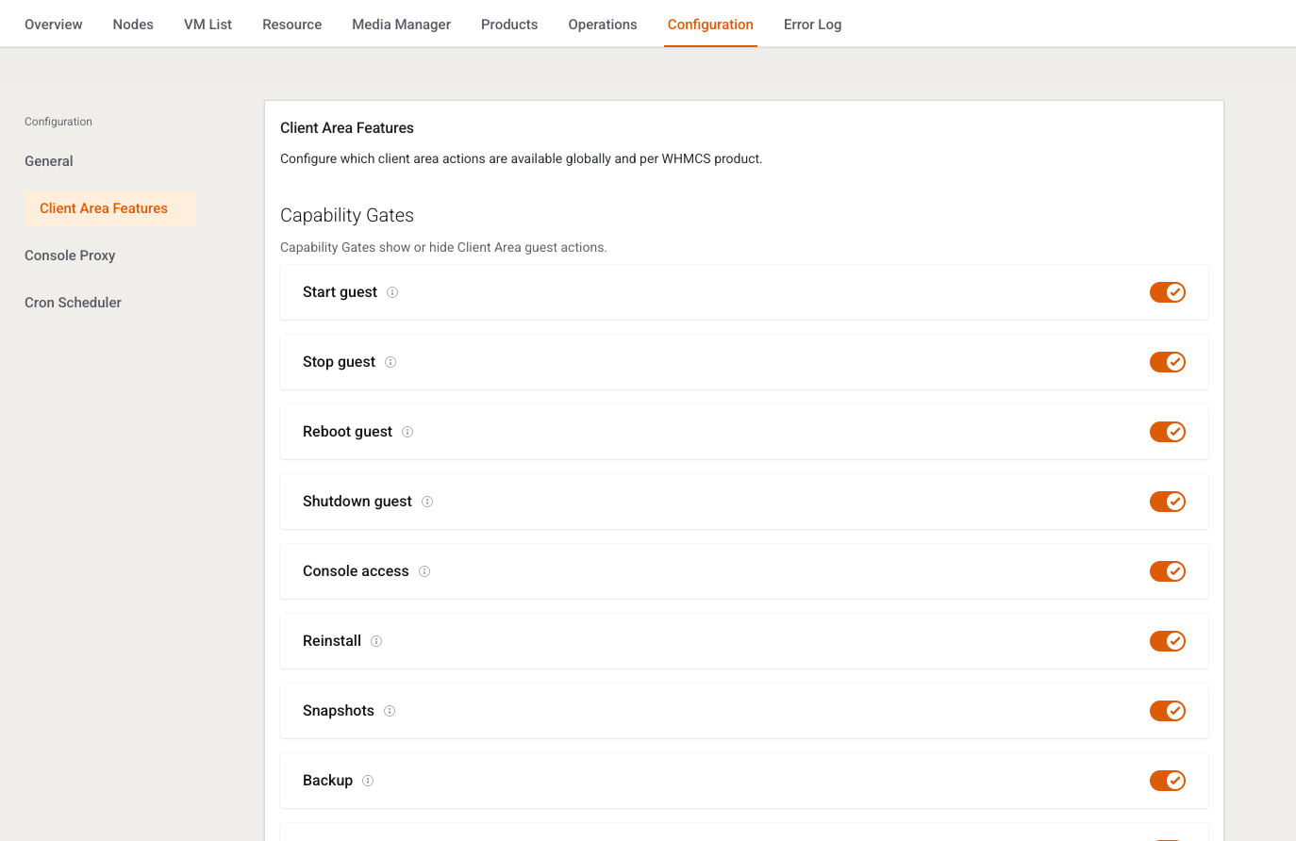Click info icon next to Reboot guest
The height and width of the screenshot is (841, 1296).
tap(407, 432)
